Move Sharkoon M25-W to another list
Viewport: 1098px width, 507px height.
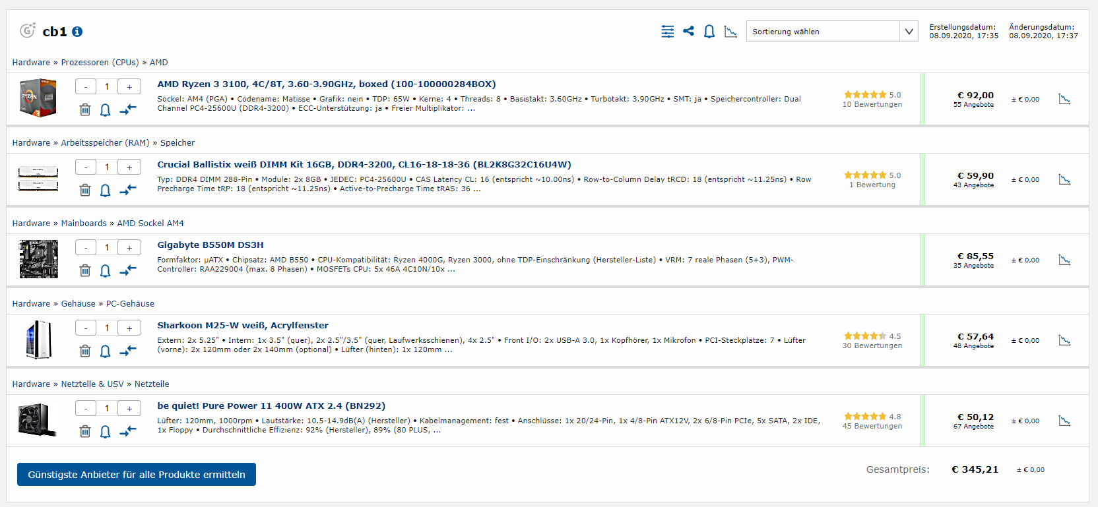(128, 351)
